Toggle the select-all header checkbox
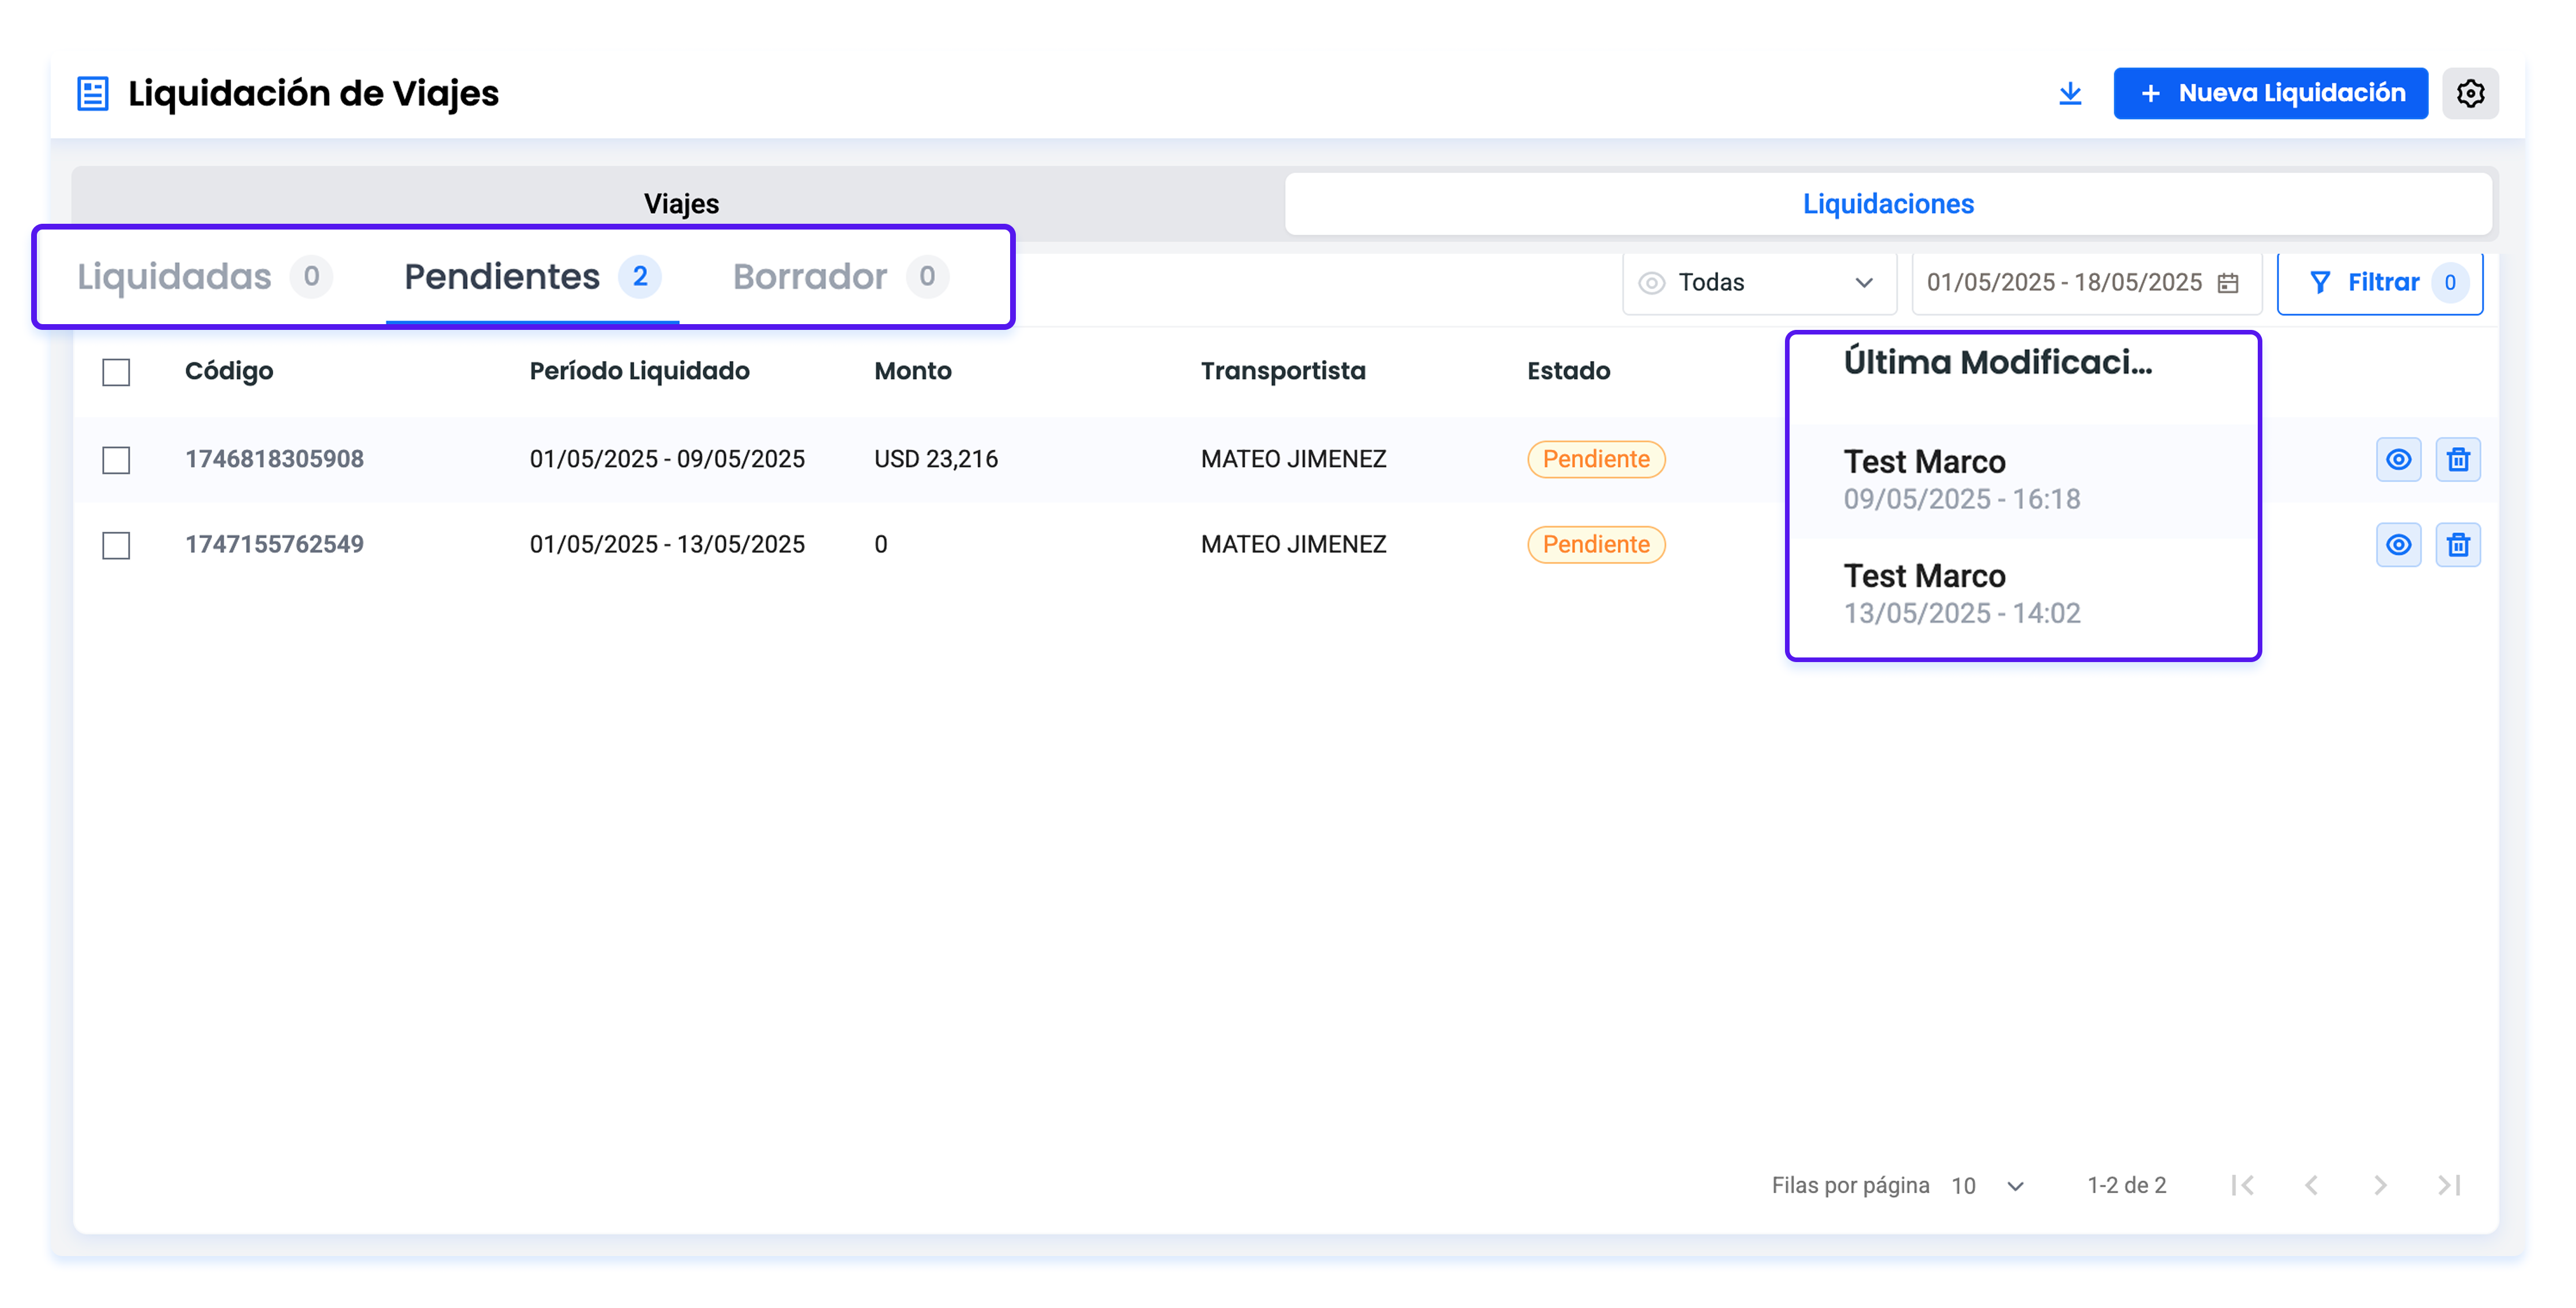This screenshot has width=2576, height=1308. [116, 372]
